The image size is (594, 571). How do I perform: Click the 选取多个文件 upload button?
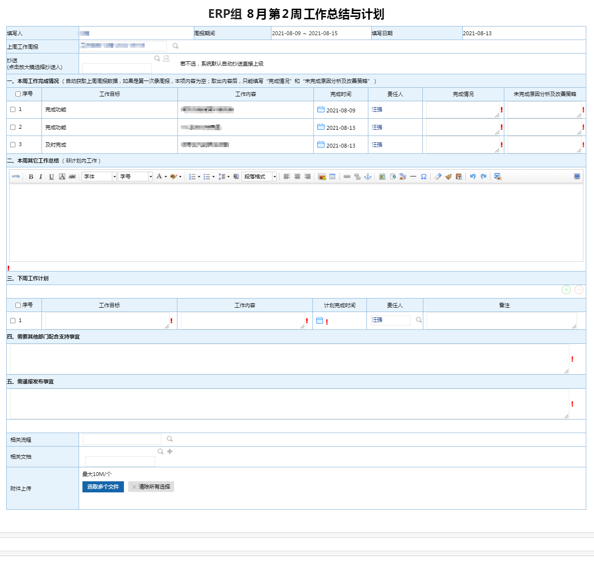click(x=103, y=487)
